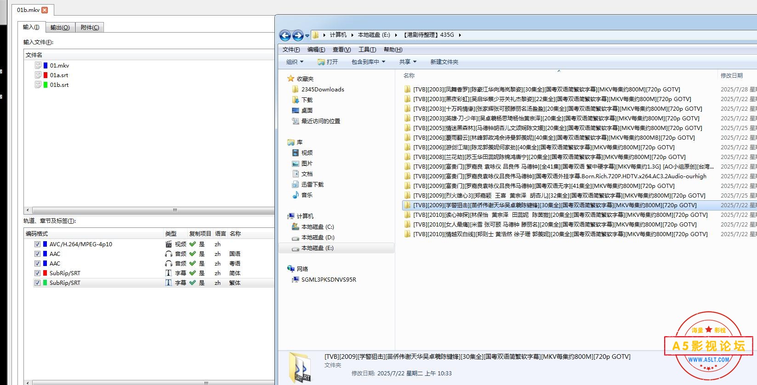Uncheck the second AAC track (粤语) checkbox
757x385 pixels.
37,264
